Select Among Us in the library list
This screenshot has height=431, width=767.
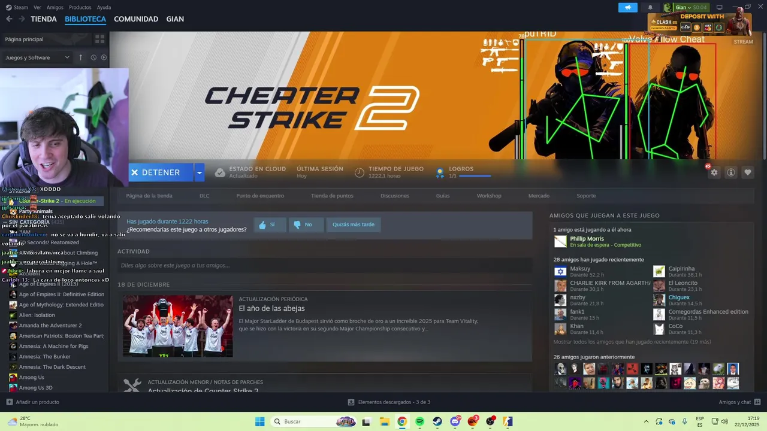coord(31,377)
